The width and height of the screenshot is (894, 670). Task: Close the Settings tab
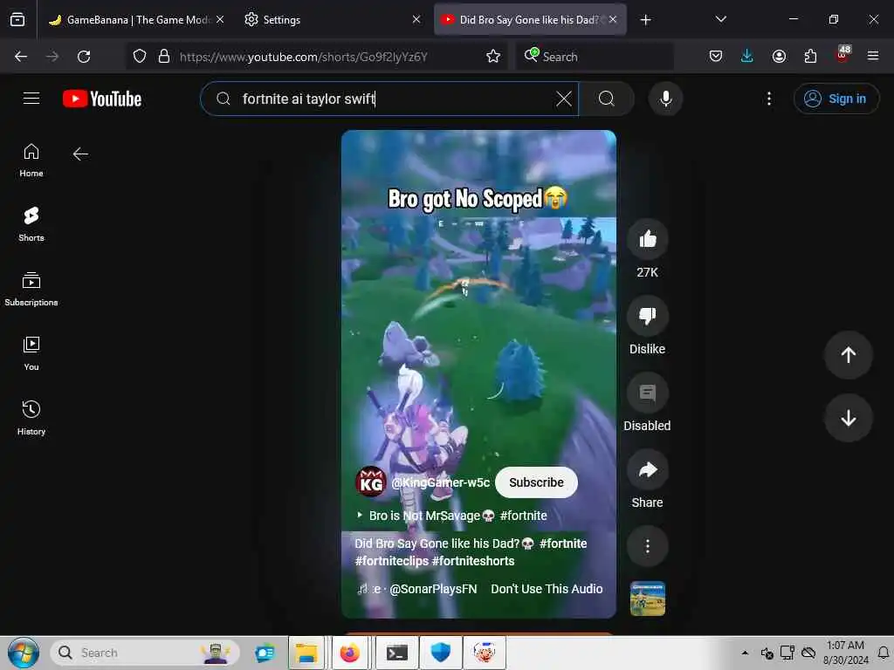click(x=416, y=19)
